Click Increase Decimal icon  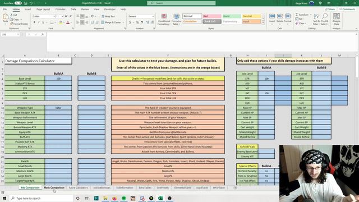click(148, 22)
